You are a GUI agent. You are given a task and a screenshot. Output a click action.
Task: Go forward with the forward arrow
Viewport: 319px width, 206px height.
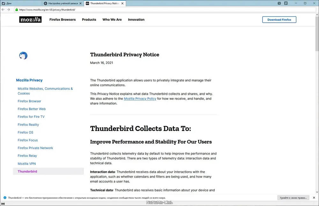9,10
